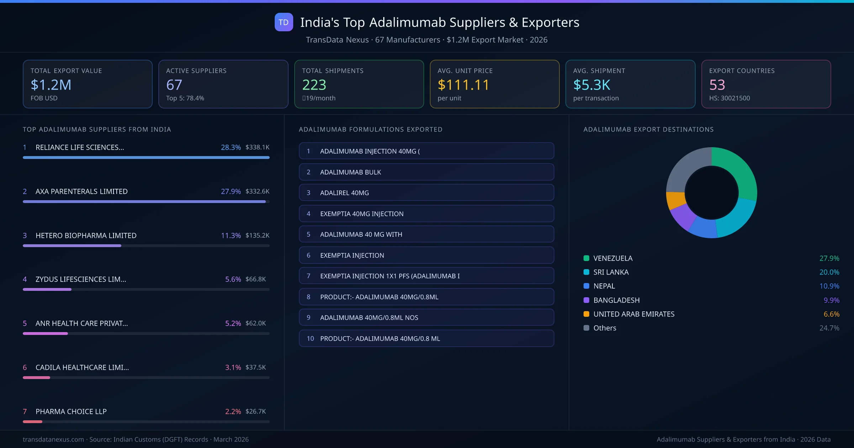Switch to the ADALIMUMAB FORMULATIONS EXPORTED section
This screenshot has height=448, width=854.
coord(371,129)
